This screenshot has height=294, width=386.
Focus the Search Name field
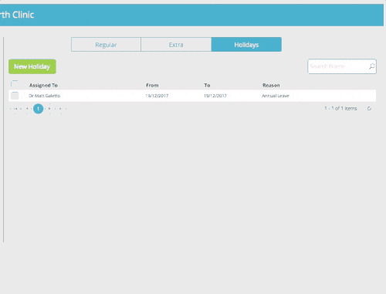tap(338, 66)
